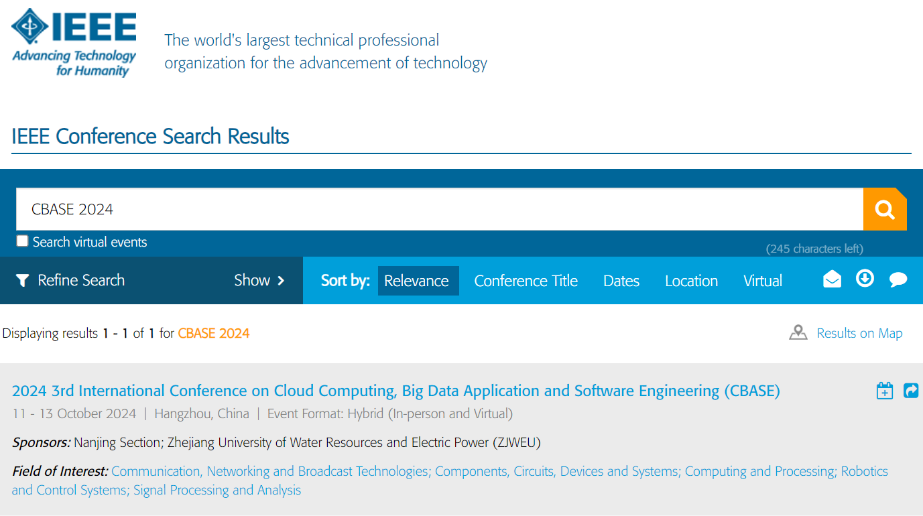Click the map pin icon beside Results on Map
Viewport: 923px width, 516px height.
tap(798, 332)
